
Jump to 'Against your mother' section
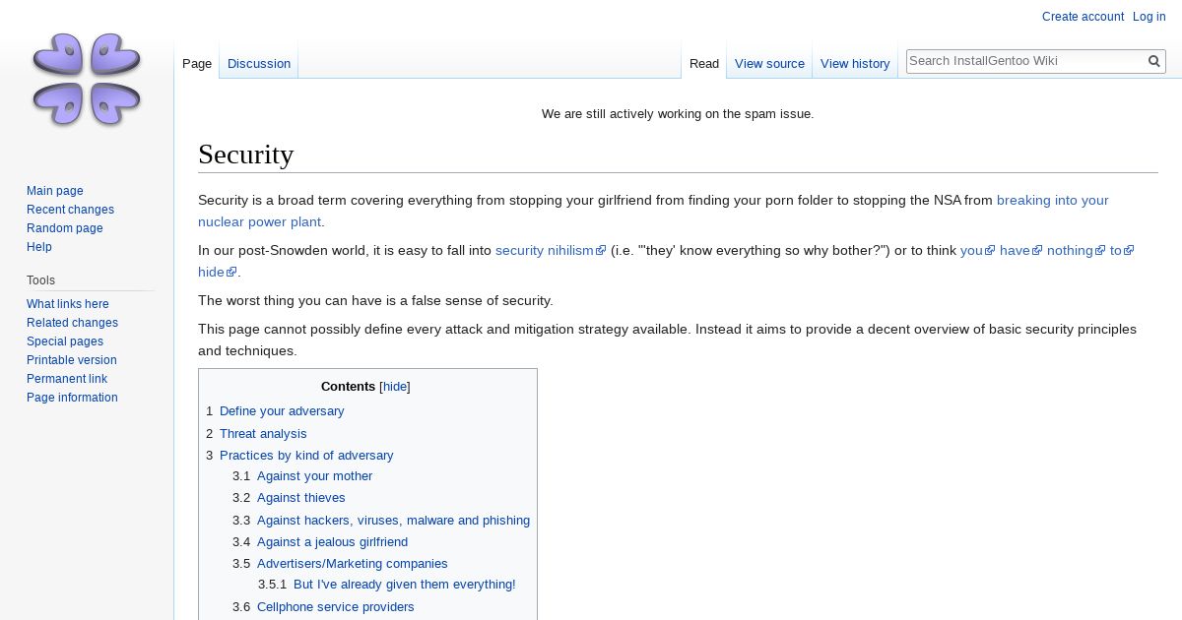coord(314,476)
